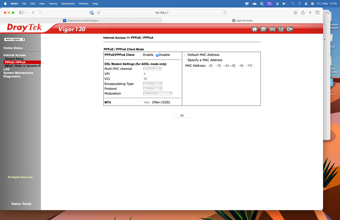
Task: Open the LAN section in sidebar
Action: coord(6,69)
